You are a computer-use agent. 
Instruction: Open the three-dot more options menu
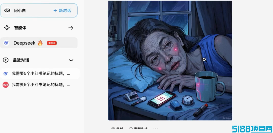coord(155,129)
